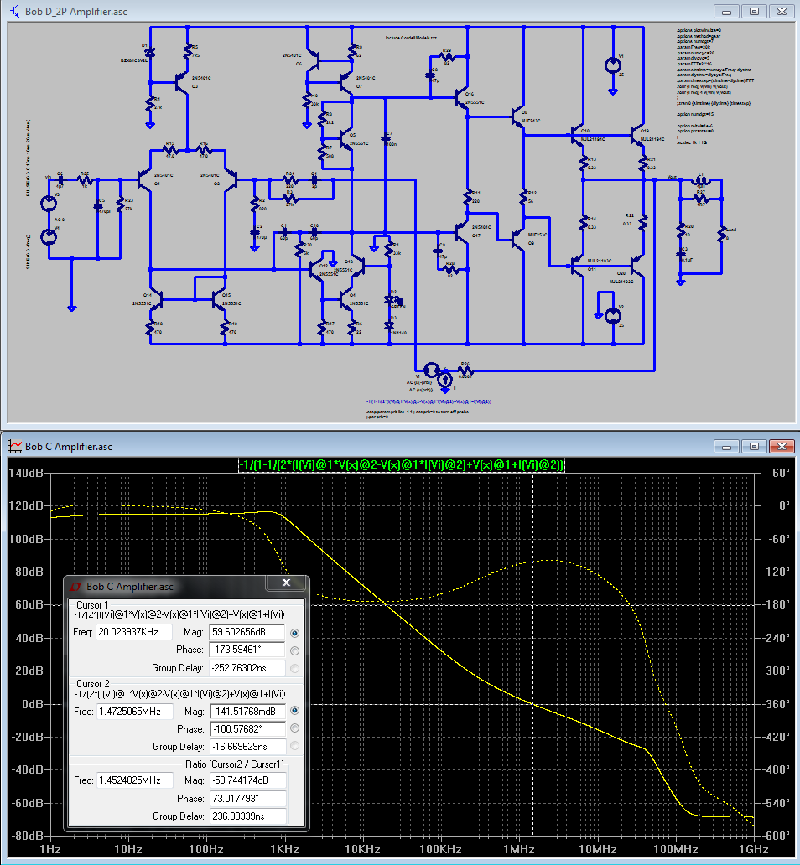Click the Cursor 2 trace expression label
Image resolution: width=800 pixels, height=865 pixels.
coord(180,693)
